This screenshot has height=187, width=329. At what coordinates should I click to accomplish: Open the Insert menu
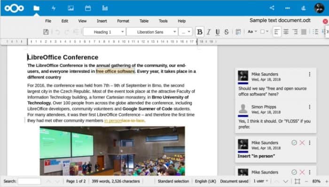point(102,21)
